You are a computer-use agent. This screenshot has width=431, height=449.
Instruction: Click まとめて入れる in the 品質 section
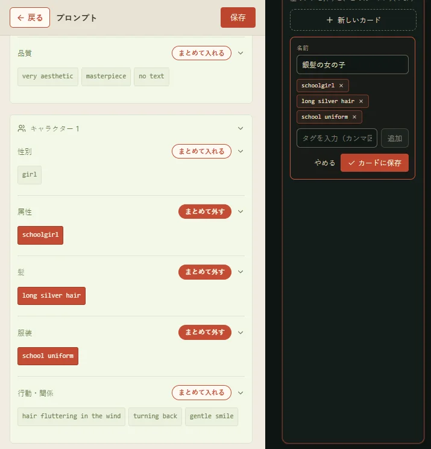point(201,53)
